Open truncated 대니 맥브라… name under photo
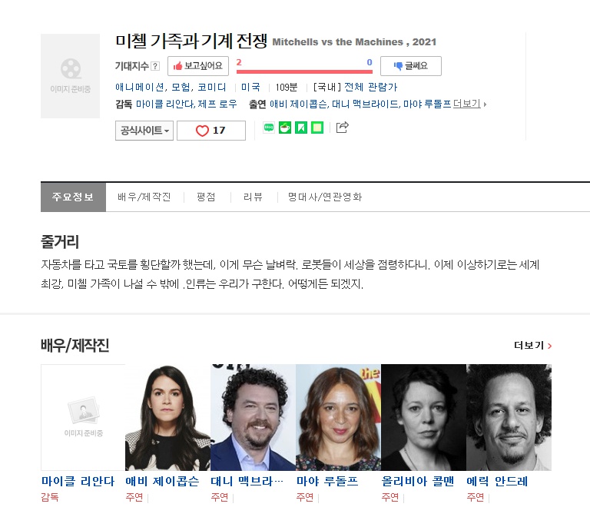The width and height of the screenshot is (590, 517). [x=247, y=481]
